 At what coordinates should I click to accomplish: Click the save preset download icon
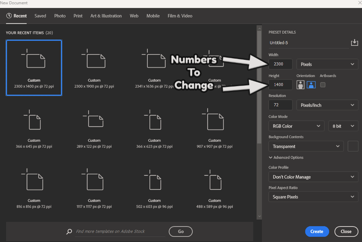pyautogui.click(x=354, y=43)
